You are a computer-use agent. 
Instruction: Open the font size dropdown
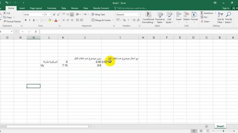point(51,14)
